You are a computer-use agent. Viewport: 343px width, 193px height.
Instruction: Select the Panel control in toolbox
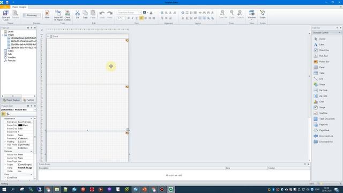tap(322, 68)
